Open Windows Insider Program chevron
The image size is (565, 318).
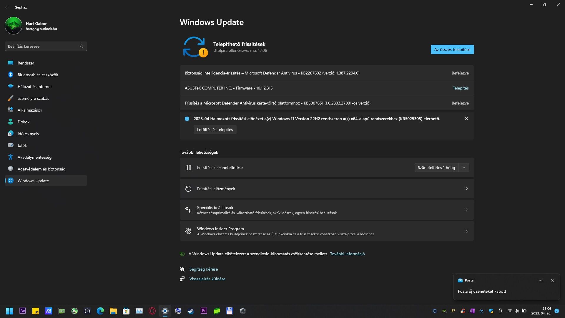pos(466,231)
